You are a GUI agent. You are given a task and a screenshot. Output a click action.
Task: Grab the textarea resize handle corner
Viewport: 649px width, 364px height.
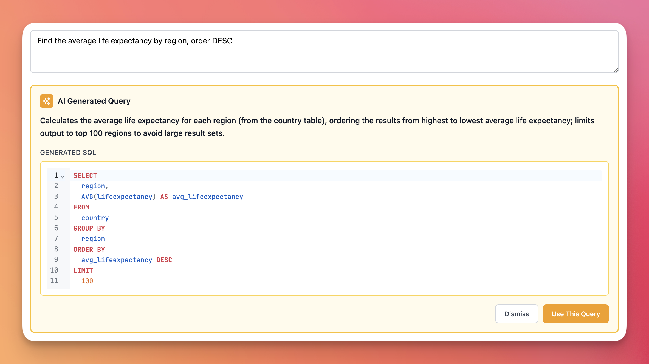(616, 70)
